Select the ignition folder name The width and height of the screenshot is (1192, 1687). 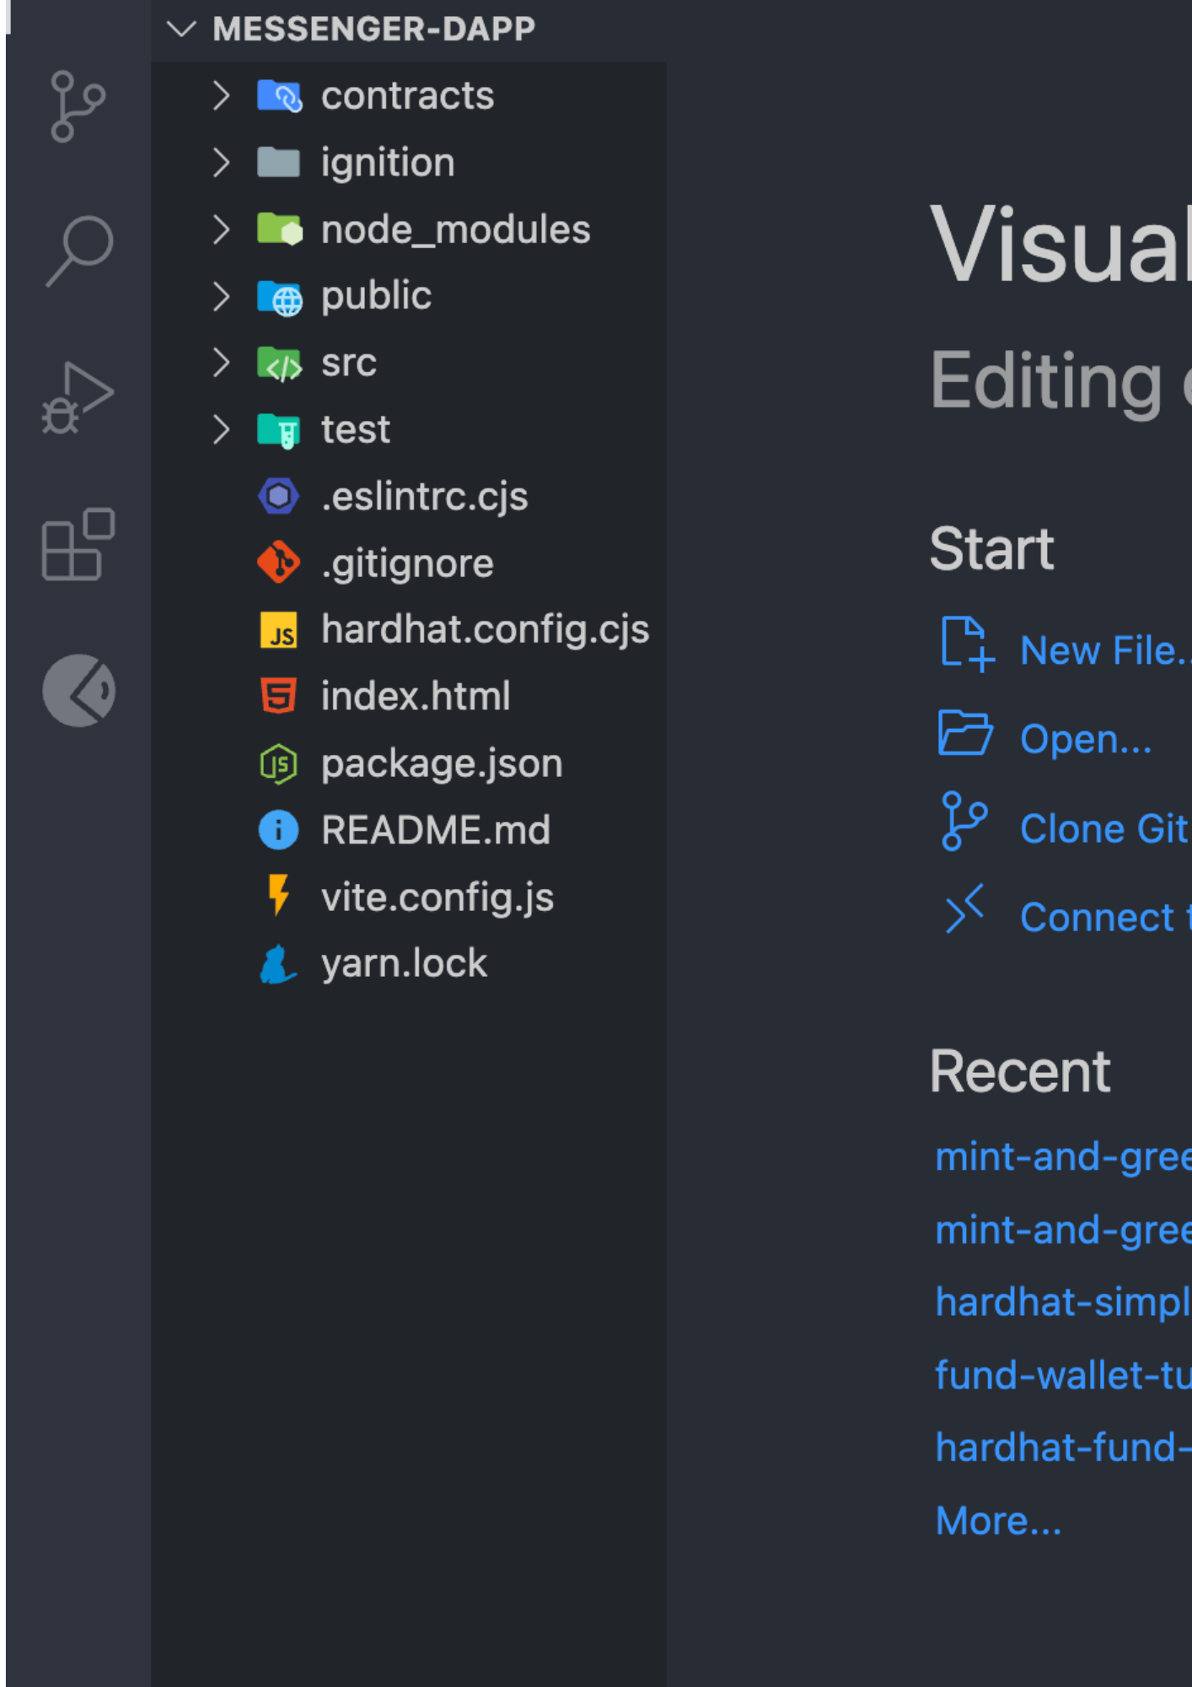pos(388,163)
